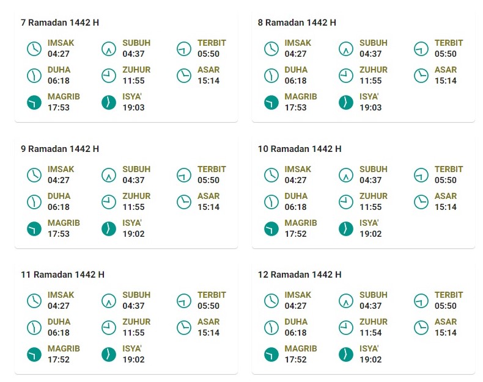Viewport: 483px width, 382px height.
Task: Select the "7 Ramadan 1442 H" card heading
Action: tap(60, 23)
